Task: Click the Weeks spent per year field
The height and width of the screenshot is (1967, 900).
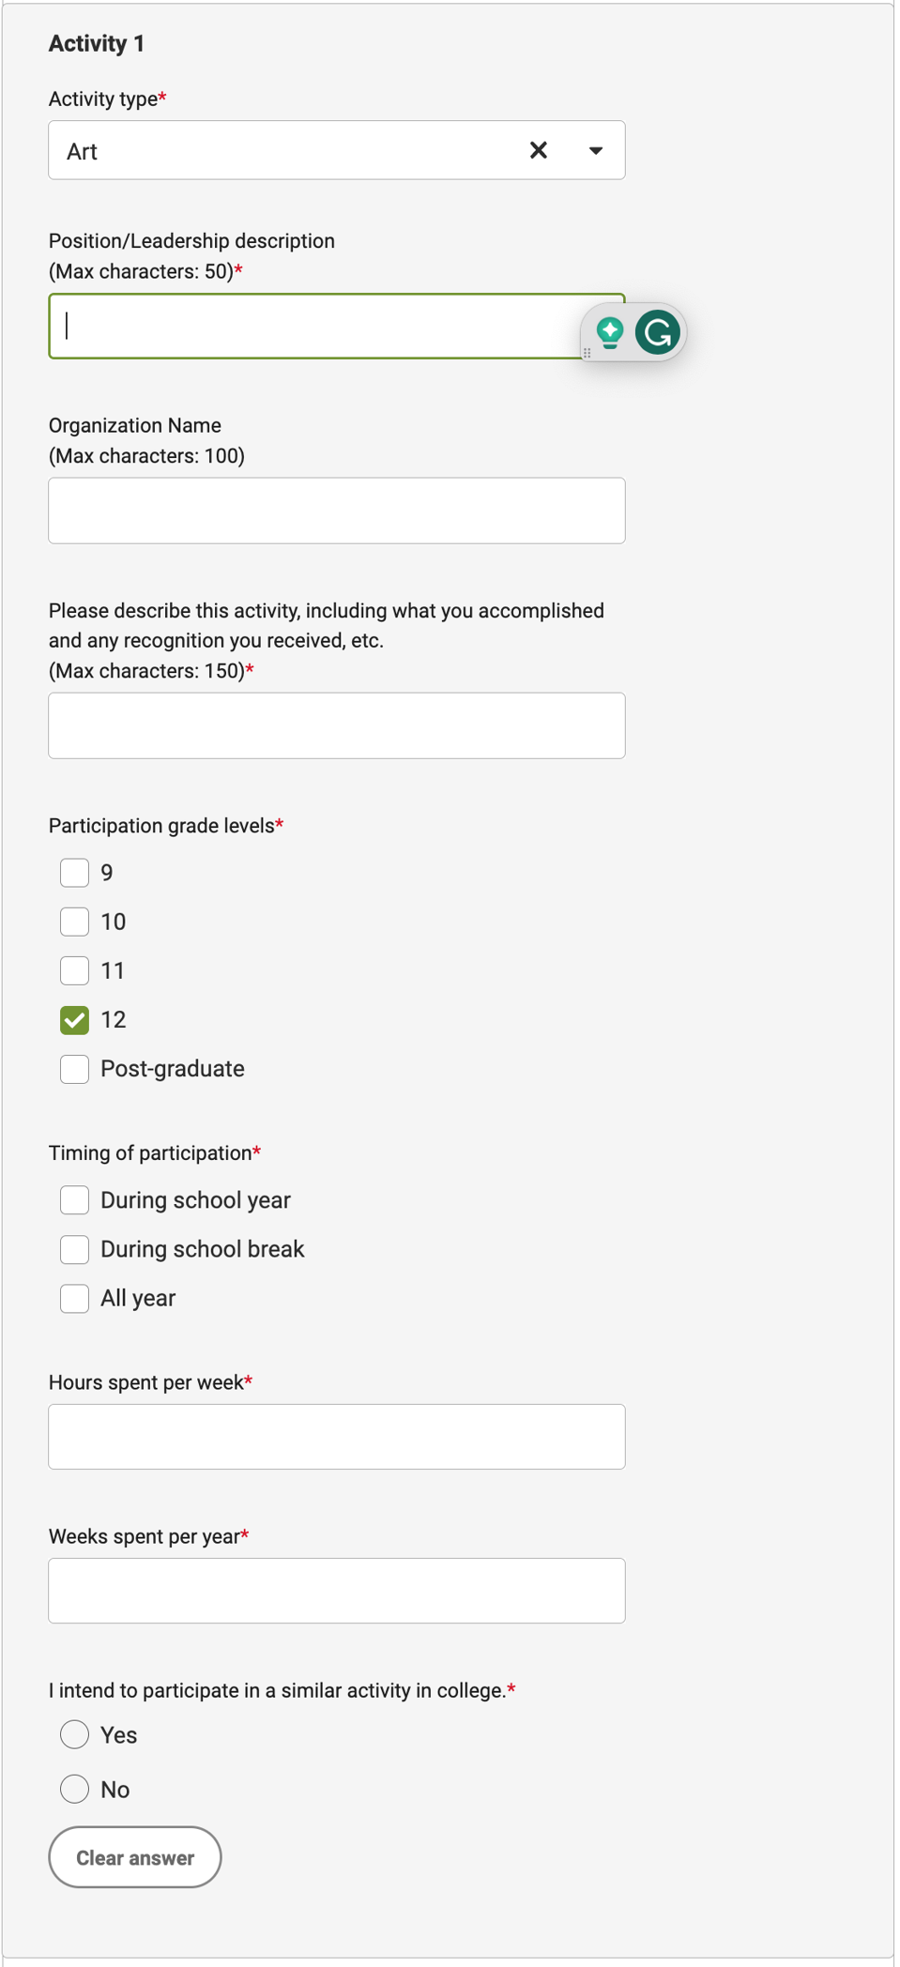Action: click(x=337, y=1591)
